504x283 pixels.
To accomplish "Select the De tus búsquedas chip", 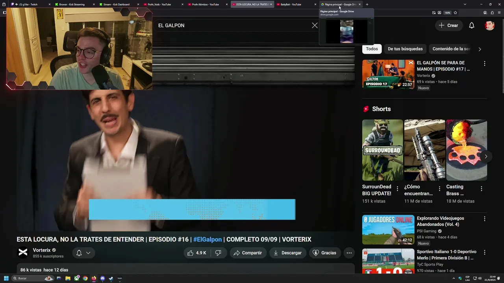I will (x=405, y=49).
